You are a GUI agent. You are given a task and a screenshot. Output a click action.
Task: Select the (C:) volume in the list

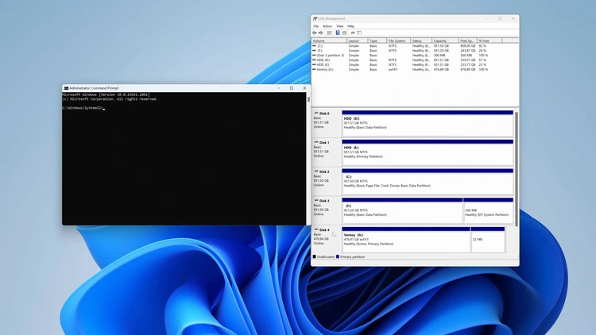320,46
